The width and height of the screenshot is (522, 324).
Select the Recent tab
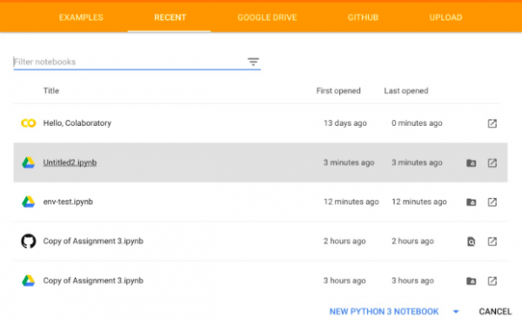(x=170, y=17)
